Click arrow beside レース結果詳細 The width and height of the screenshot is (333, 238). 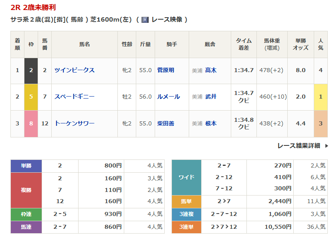[x=326, y=146]
